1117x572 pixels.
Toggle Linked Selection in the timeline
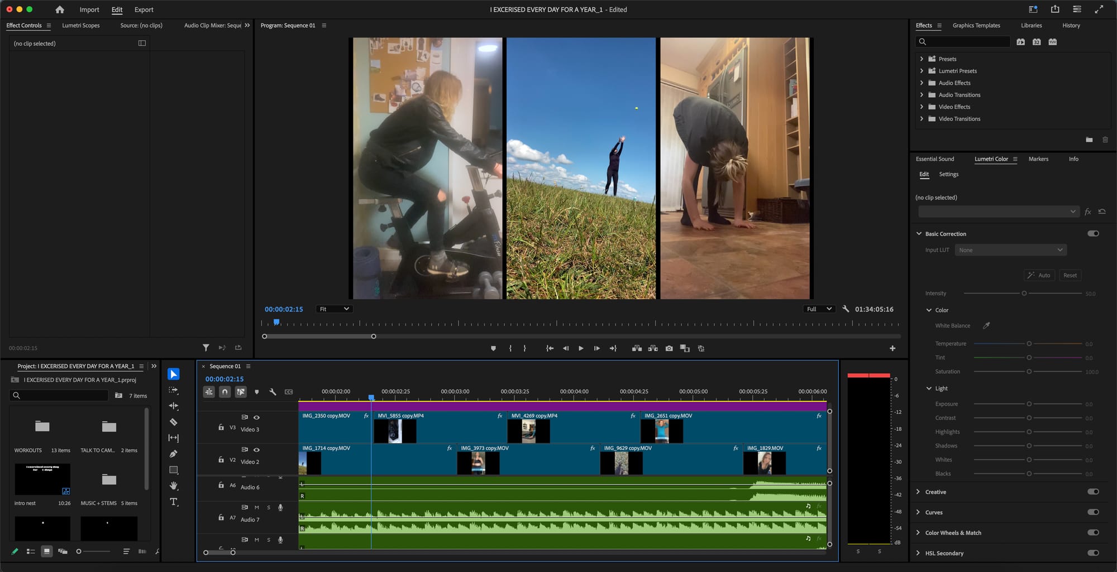[241, 392]
